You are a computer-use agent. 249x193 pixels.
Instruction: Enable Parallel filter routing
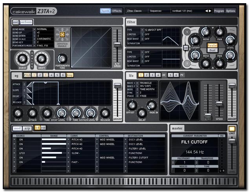point(212,46)
